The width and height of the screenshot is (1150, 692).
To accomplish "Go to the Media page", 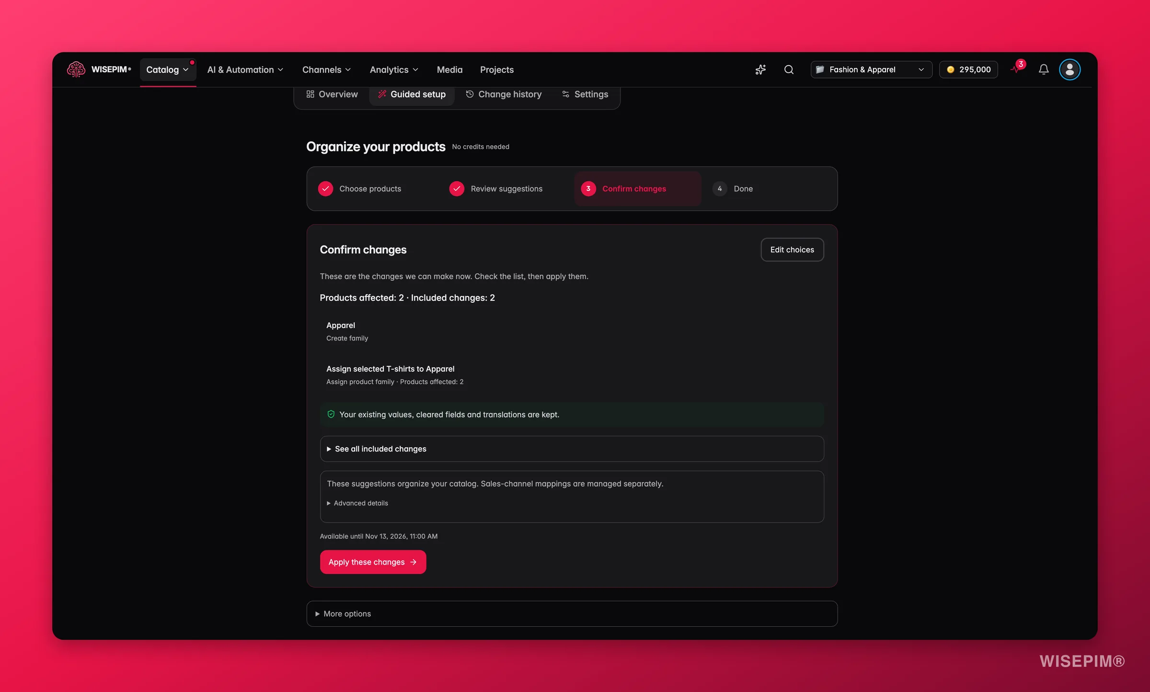I will click(449, 70).
